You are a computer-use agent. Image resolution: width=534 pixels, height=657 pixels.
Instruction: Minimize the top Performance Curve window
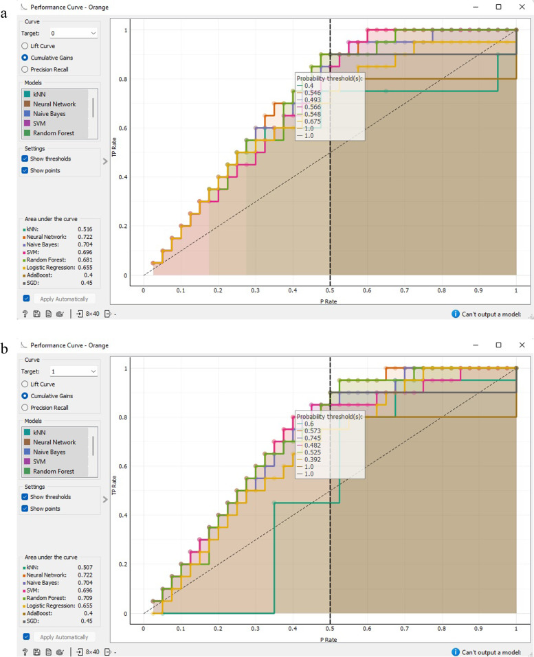[x=476, y=7]
